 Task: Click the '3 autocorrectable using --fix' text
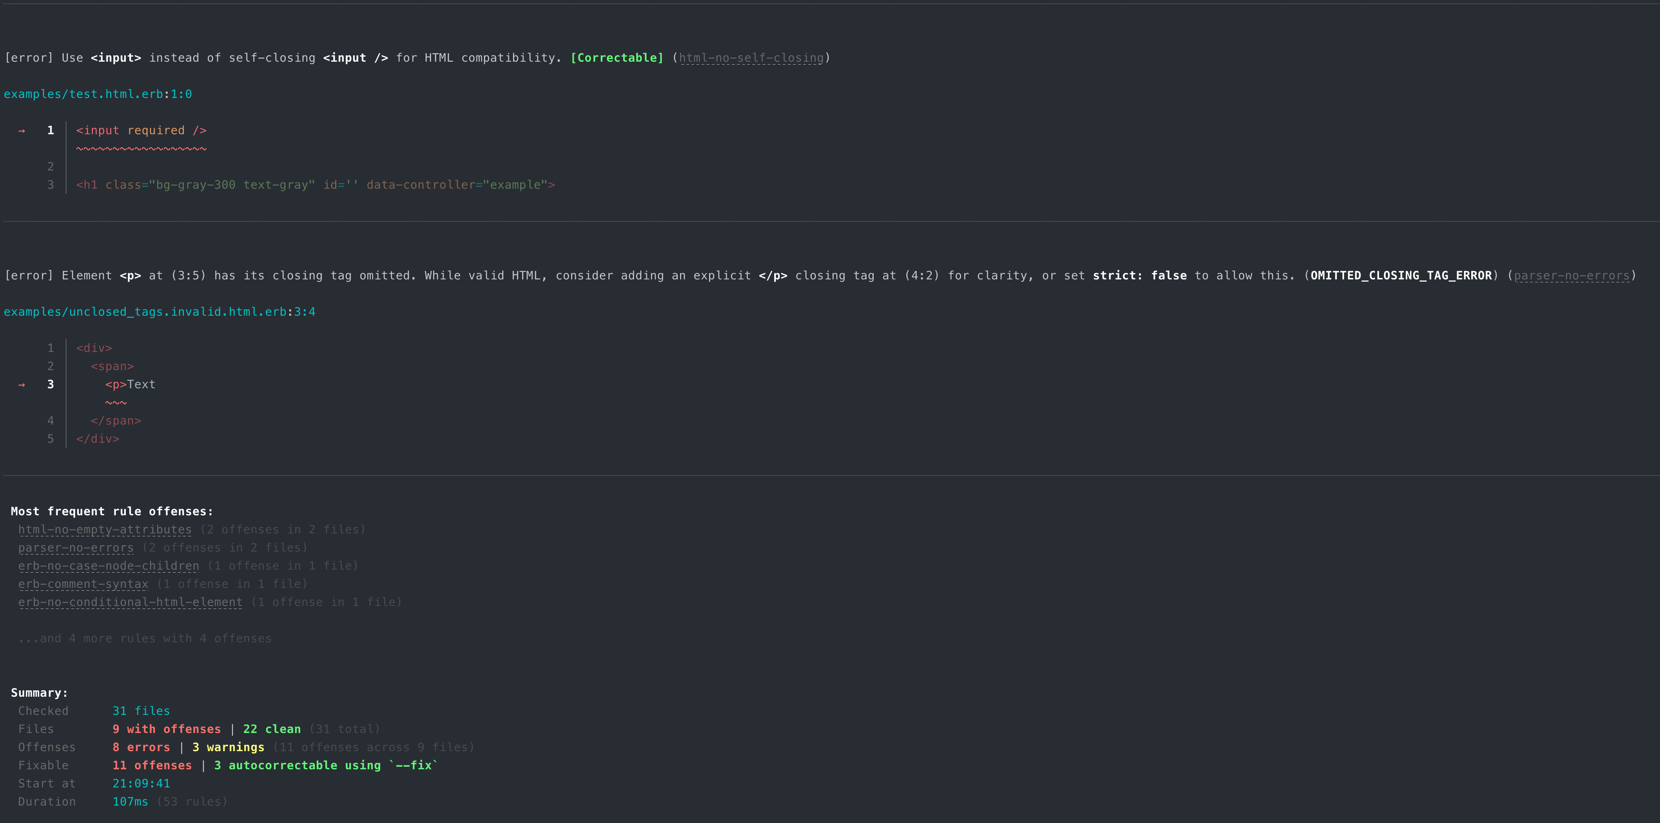[325, 765]
